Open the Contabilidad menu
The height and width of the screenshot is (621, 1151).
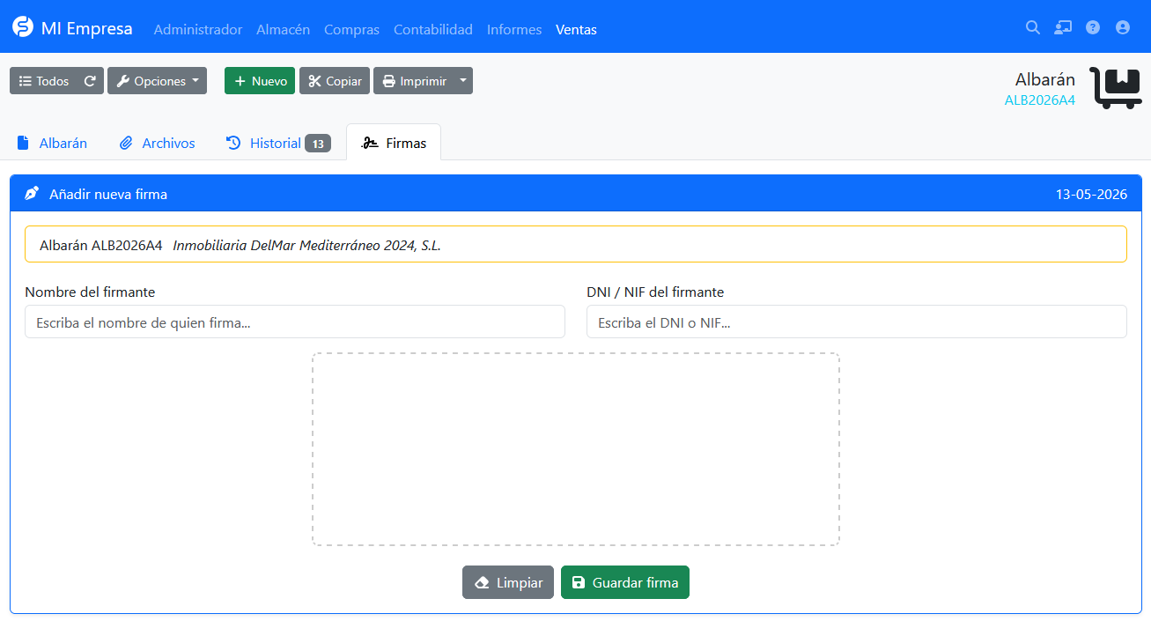(433, 30)
